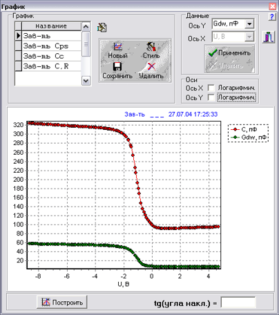Click the list scroll down arrow

(86, 81)
